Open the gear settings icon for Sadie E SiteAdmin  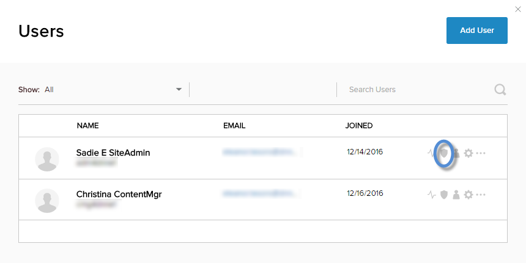coord(469,153)
